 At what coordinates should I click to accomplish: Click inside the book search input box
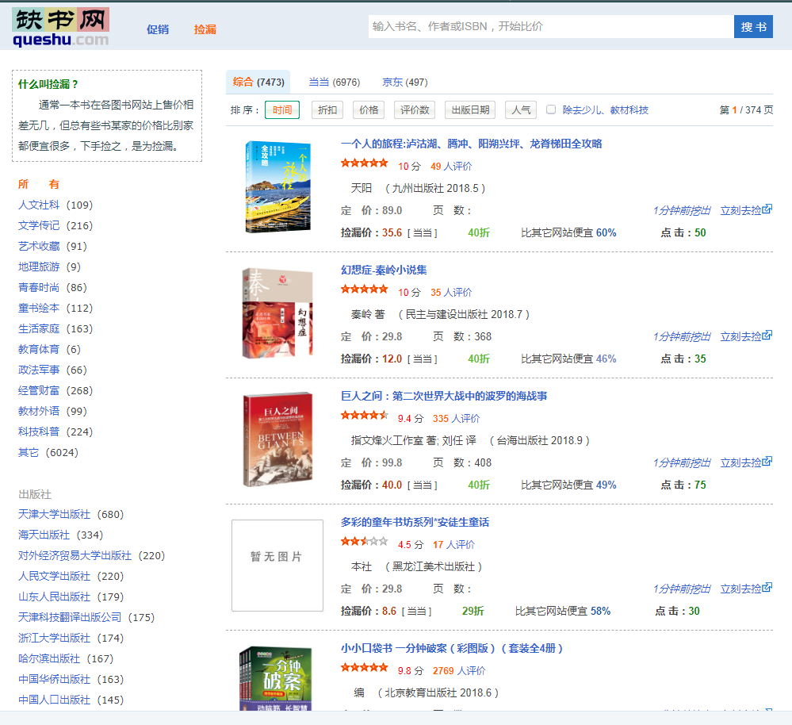549,26
